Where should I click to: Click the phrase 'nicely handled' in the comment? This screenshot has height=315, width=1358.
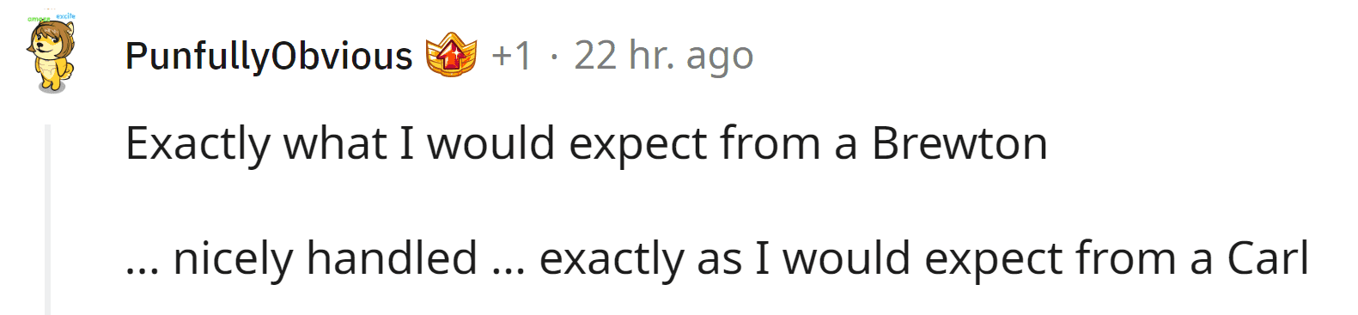[x=326, y=258]
